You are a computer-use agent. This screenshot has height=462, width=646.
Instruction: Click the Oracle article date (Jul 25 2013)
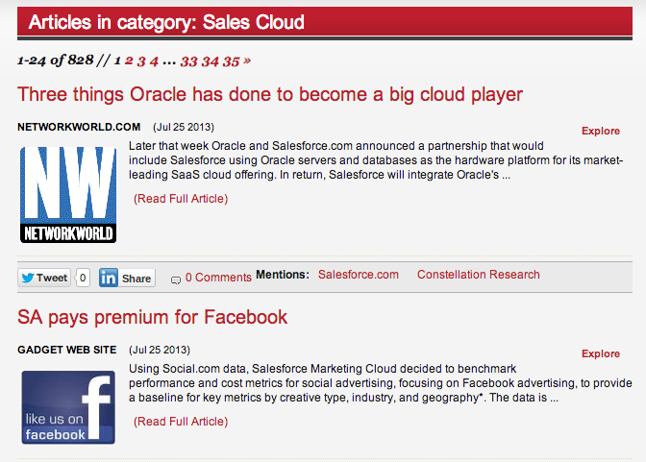coord(184,127)
